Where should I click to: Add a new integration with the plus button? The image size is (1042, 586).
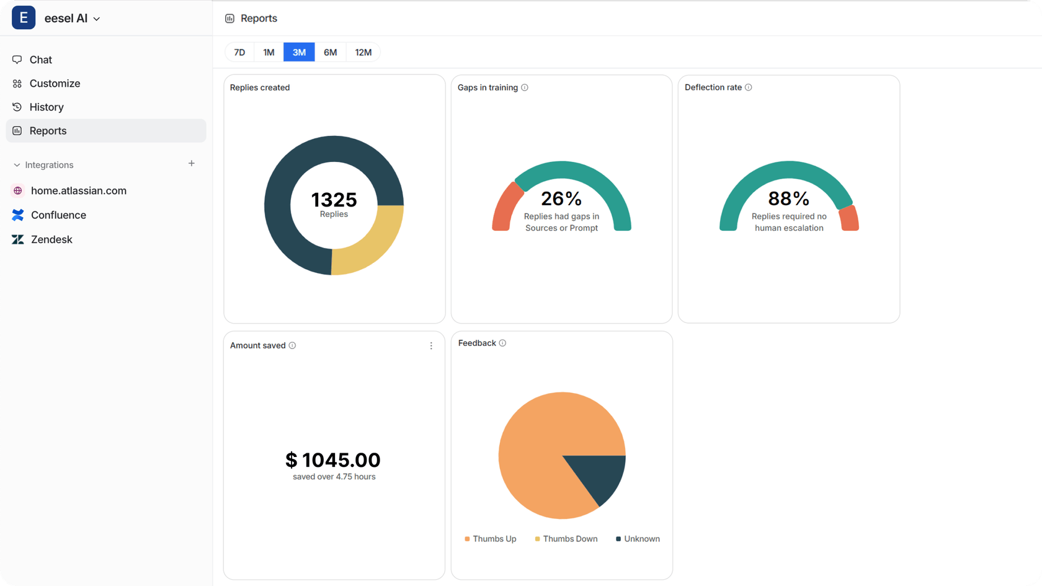(x=191, y=163)
